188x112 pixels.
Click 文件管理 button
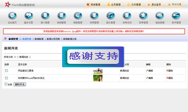click(x=134, y=5)
